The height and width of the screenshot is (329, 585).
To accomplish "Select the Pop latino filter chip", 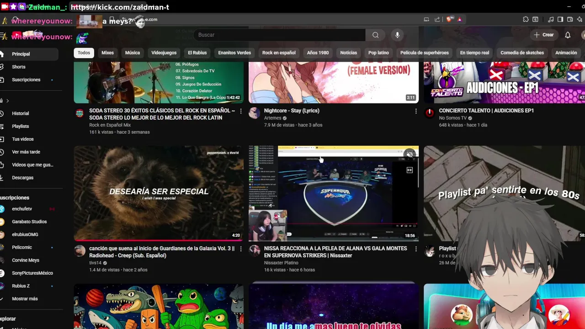I will [x=378, y=53].
